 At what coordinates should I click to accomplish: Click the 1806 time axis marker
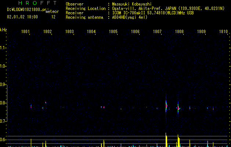tap(135, 31)
